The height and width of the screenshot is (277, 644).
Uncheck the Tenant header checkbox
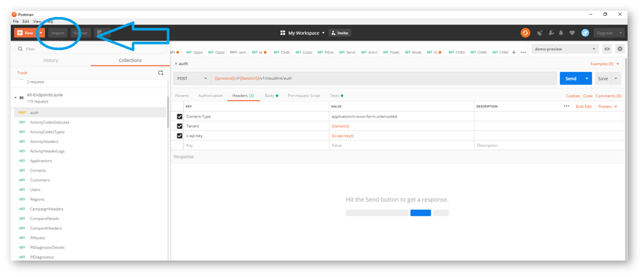[x=179, y=126]
